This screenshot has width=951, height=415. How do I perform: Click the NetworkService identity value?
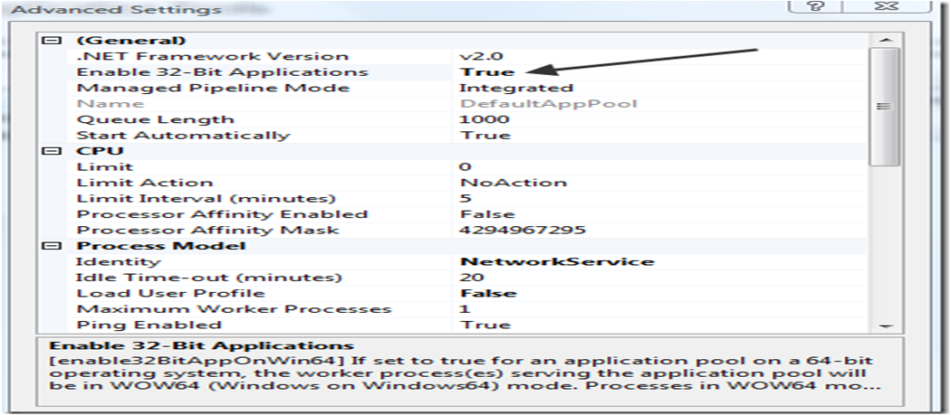pos(557,261)
